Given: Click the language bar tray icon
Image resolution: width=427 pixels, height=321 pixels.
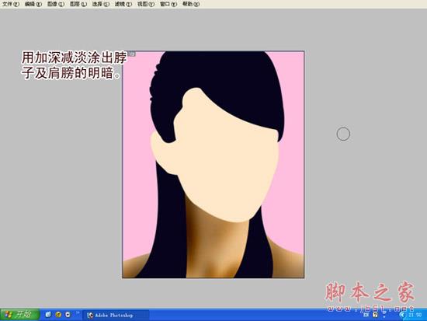Looking at the screenshot, I should click(366, 315).
